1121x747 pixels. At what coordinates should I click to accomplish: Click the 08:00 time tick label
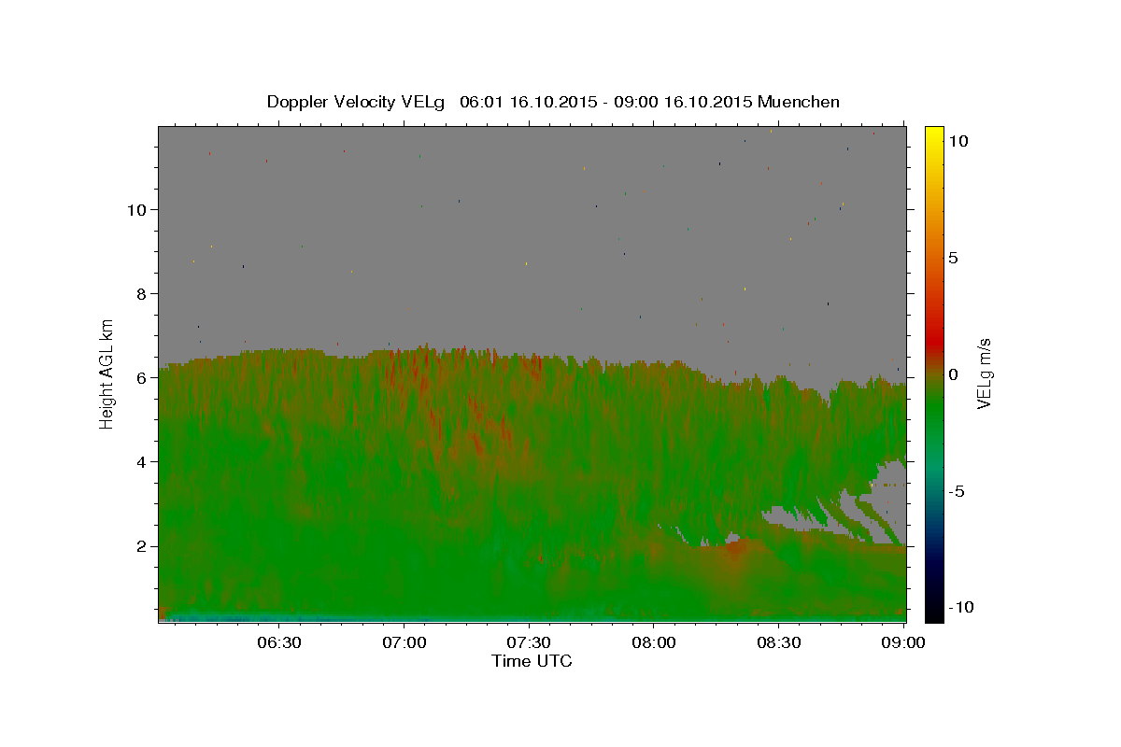tap(654, 642)
